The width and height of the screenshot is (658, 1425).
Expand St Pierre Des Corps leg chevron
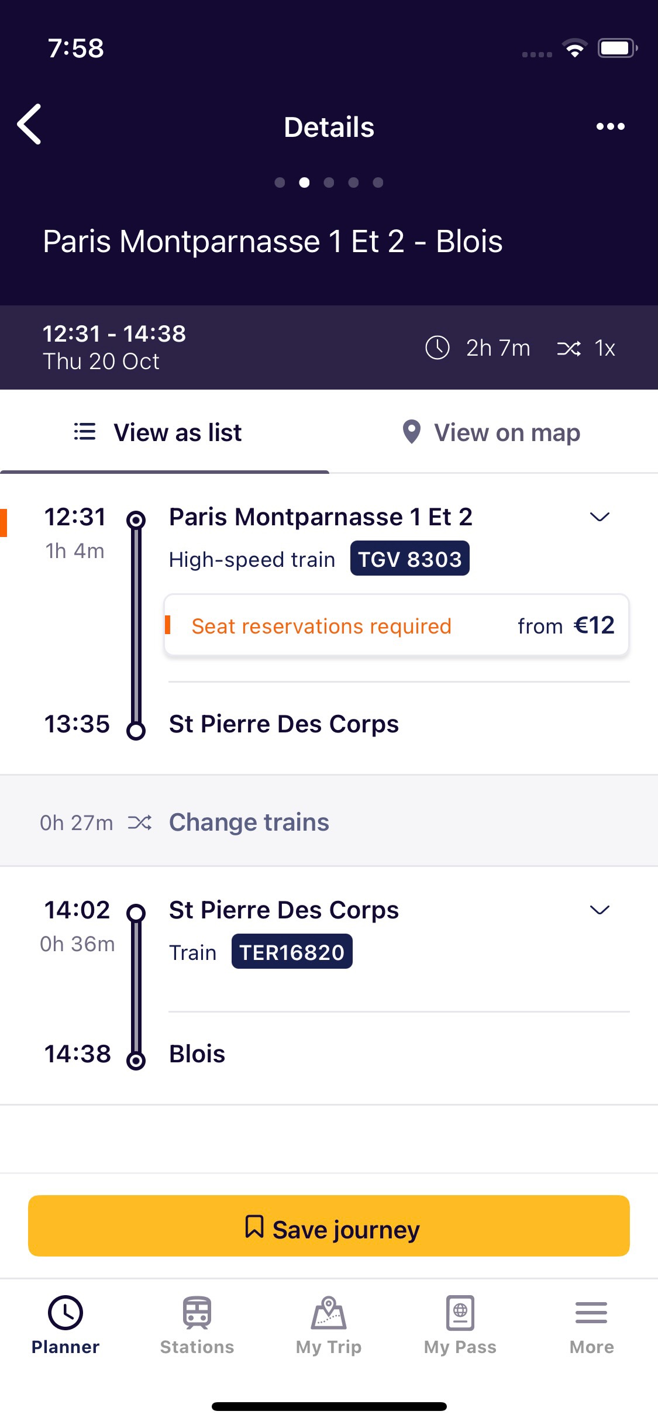pos(600,910)
